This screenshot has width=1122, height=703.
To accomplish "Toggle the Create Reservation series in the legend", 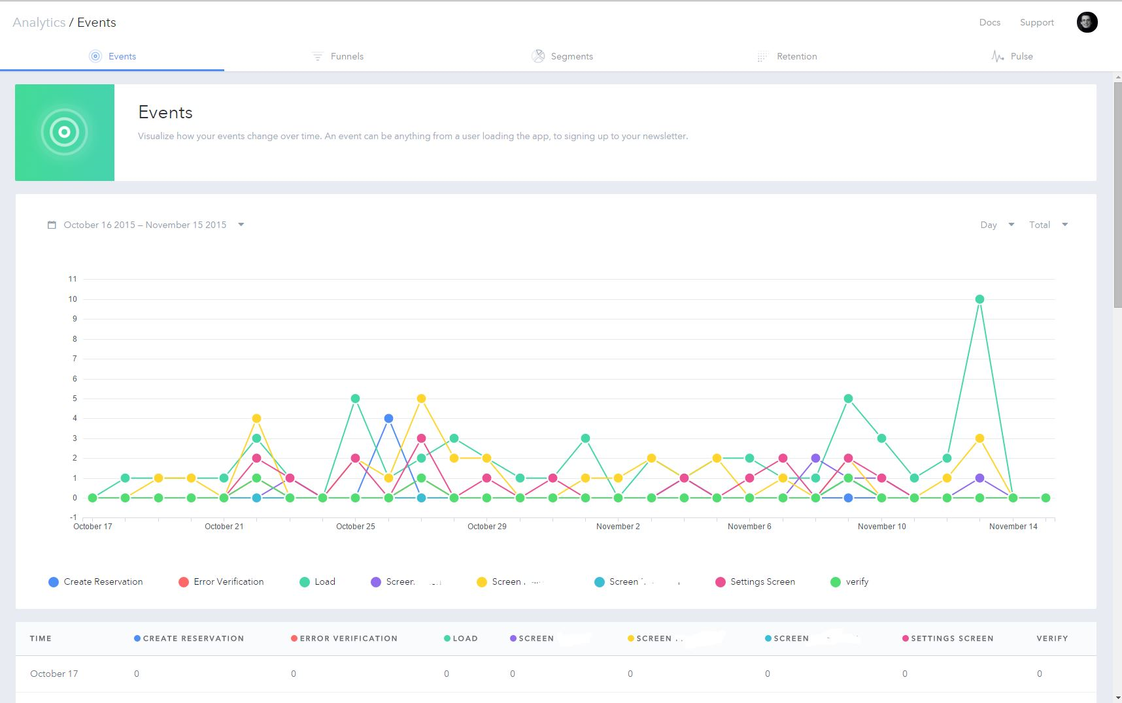I will [x=95, y=582].
